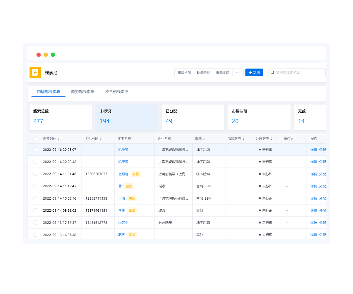Click the search magnifier icon
The width and height of the screenshot is (353, 294).
[273, 72]
